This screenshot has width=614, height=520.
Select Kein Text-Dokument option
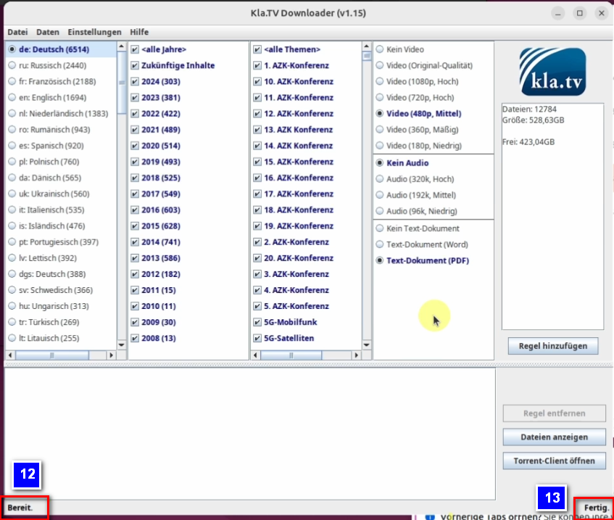tap(418, 228)
